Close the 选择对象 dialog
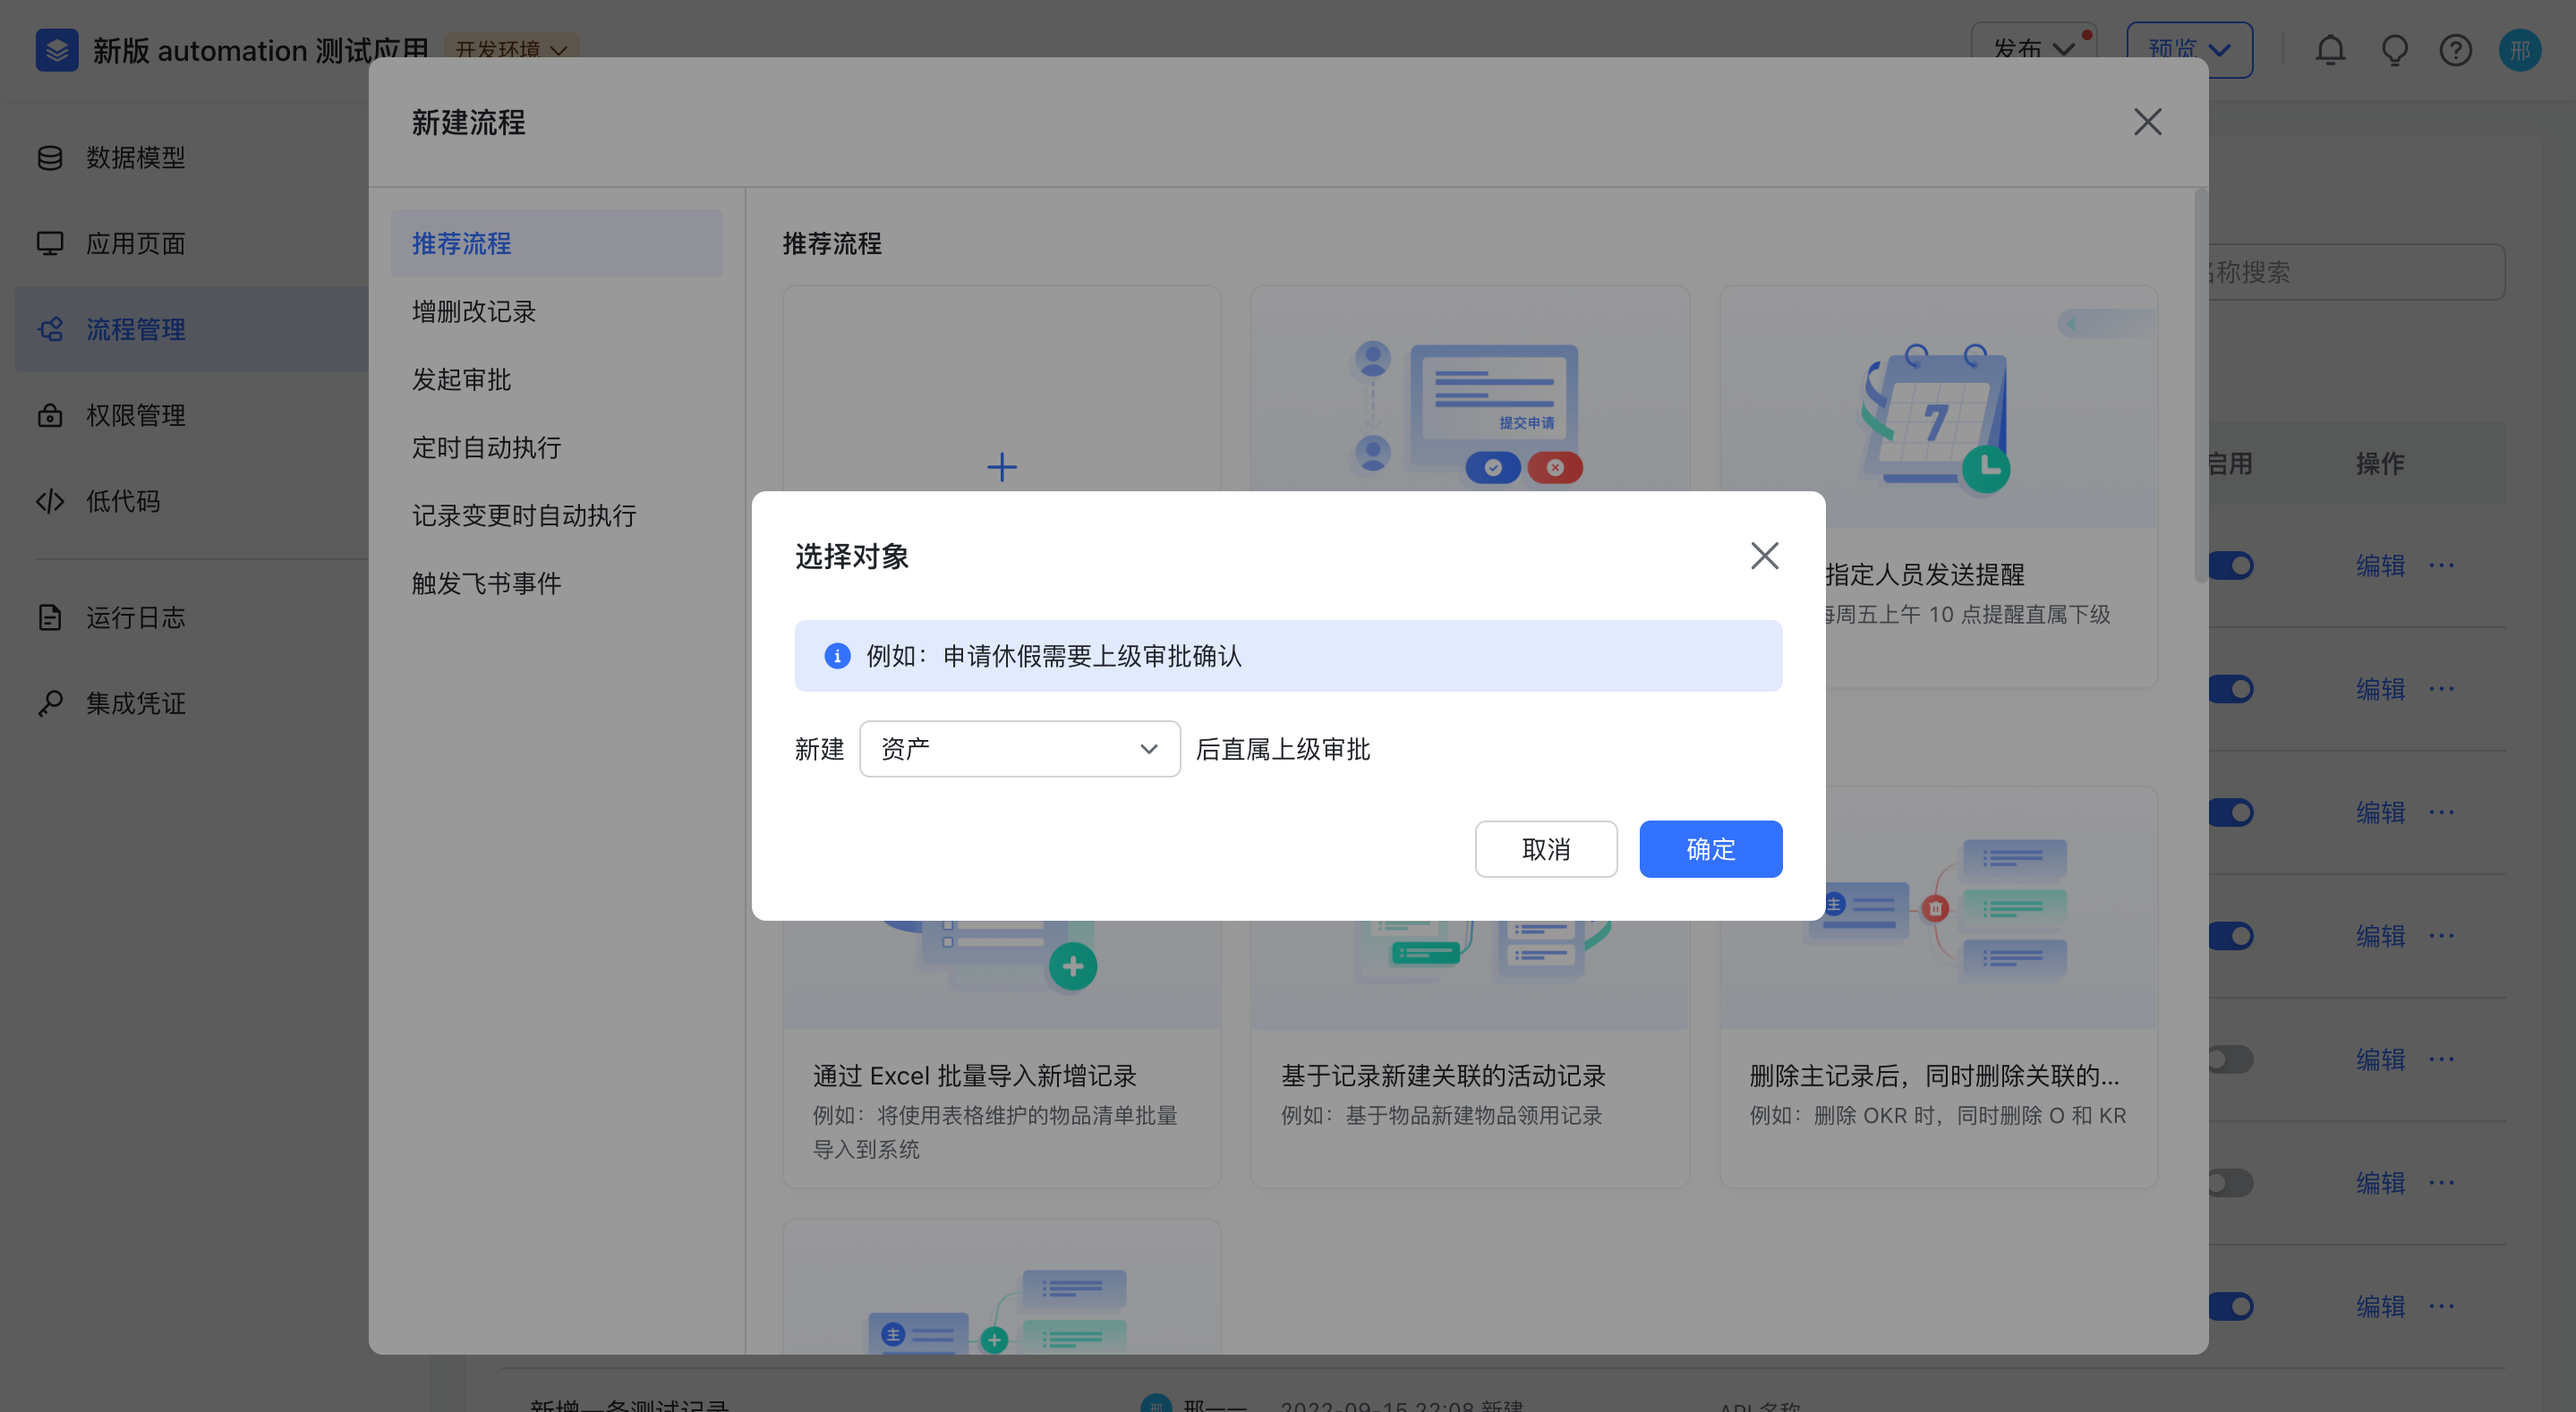 click(x=1764, y=556)
